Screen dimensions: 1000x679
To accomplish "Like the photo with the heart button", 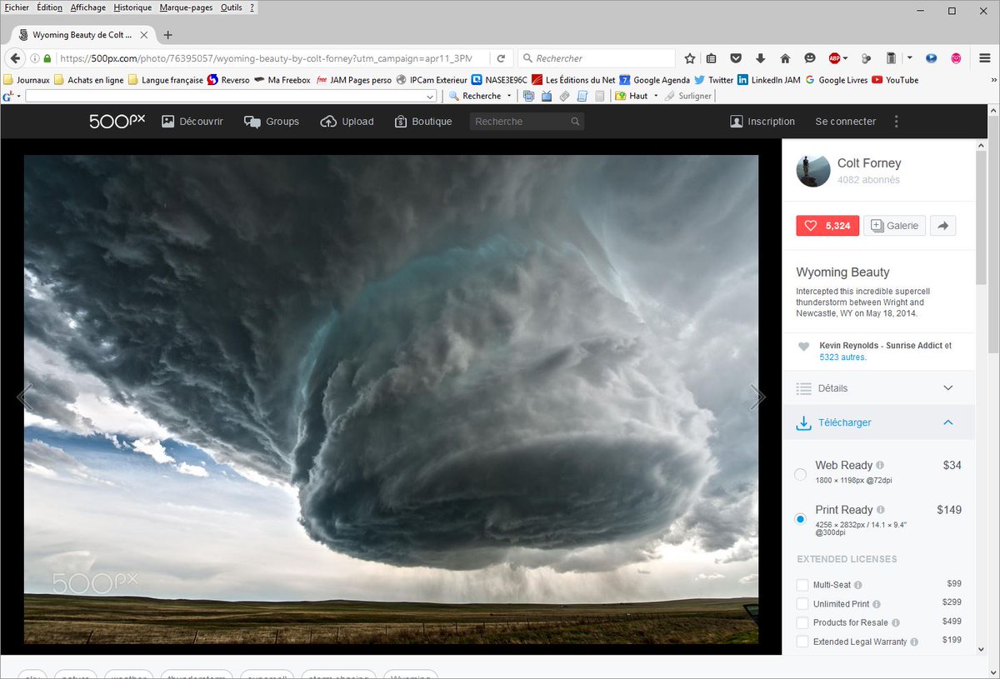I will (x=827, y=226).
